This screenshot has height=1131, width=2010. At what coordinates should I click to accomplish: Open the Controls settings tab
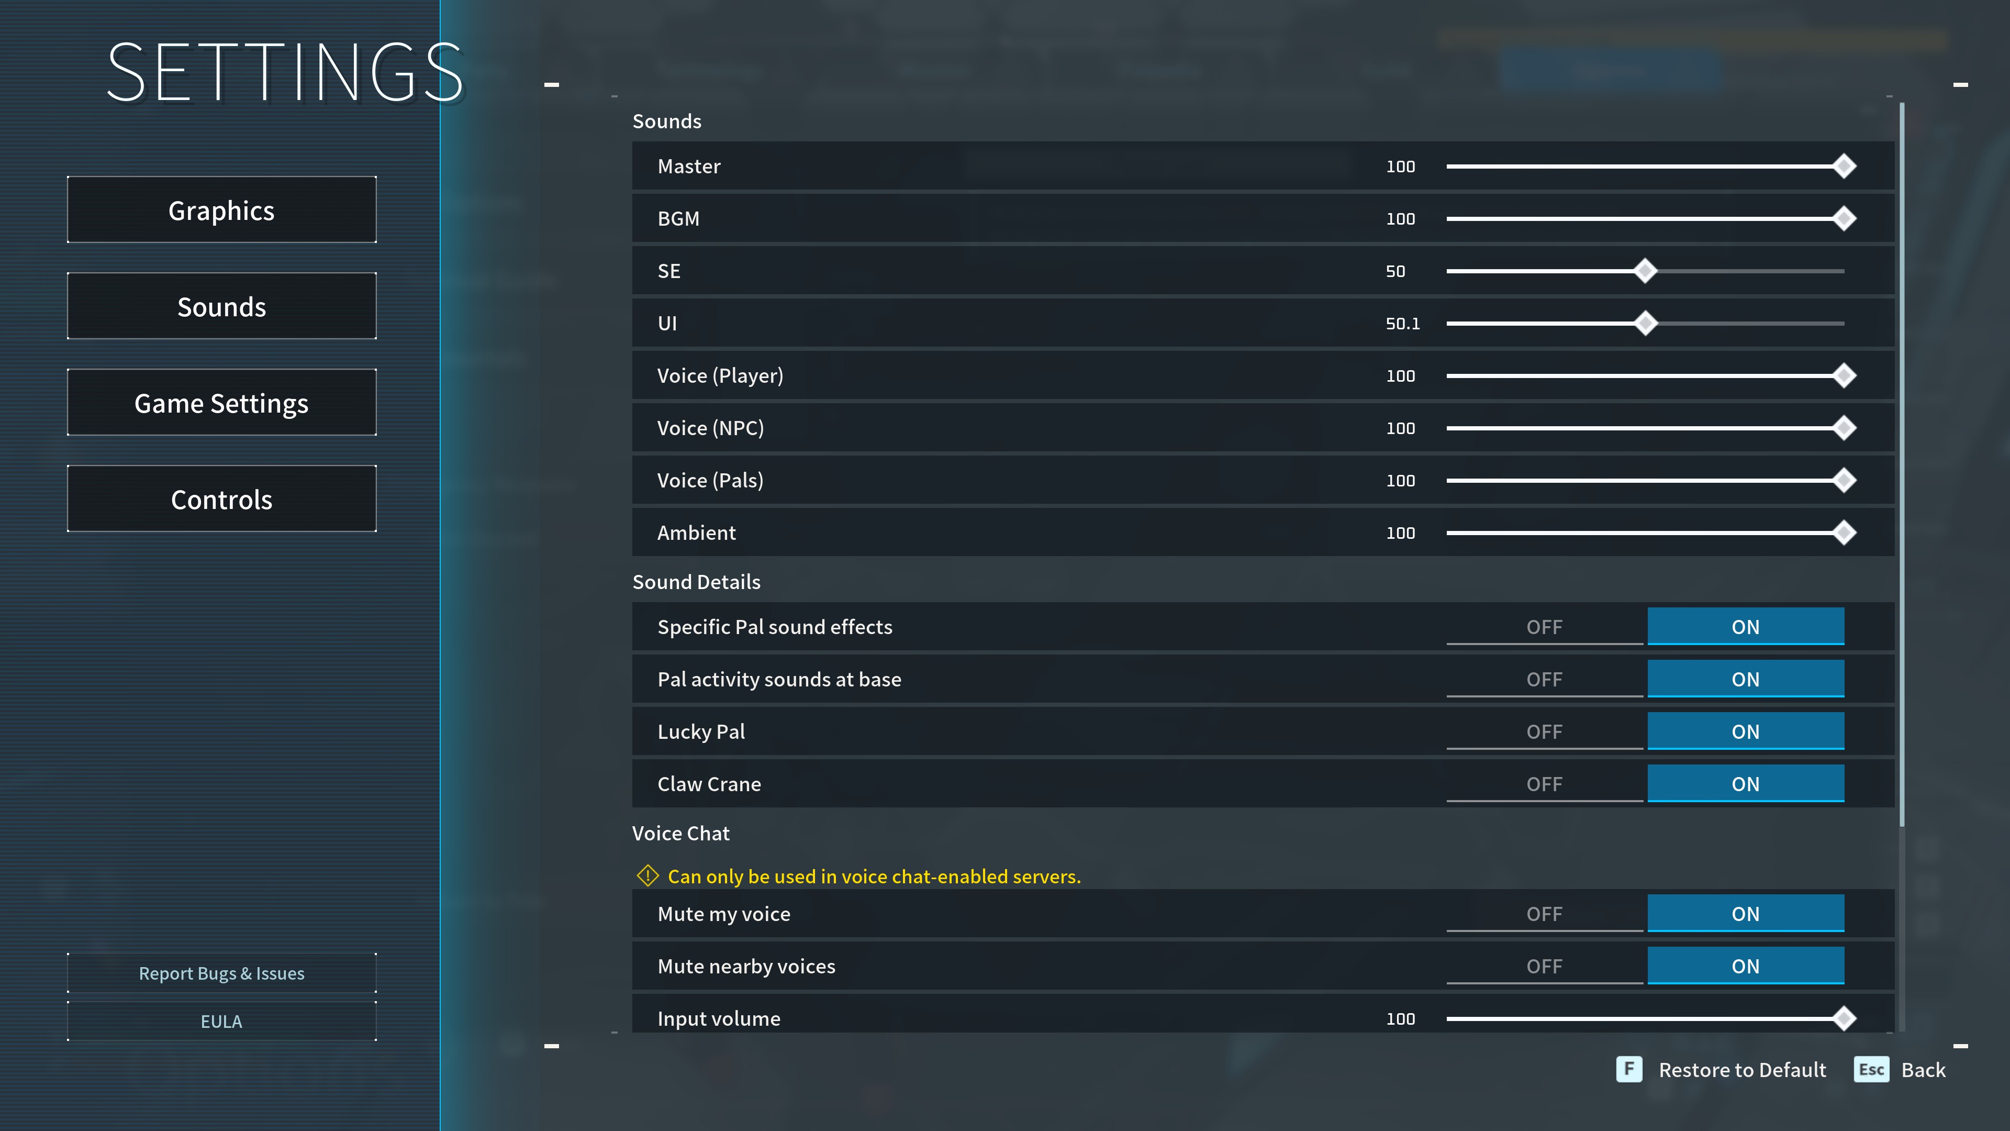[x=221, y=499]
